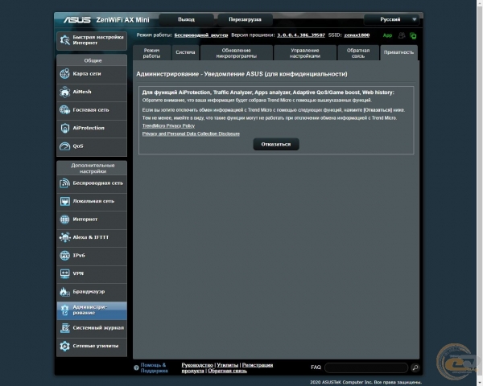Switch to the Управление настройками tab

tap(304, 53)
